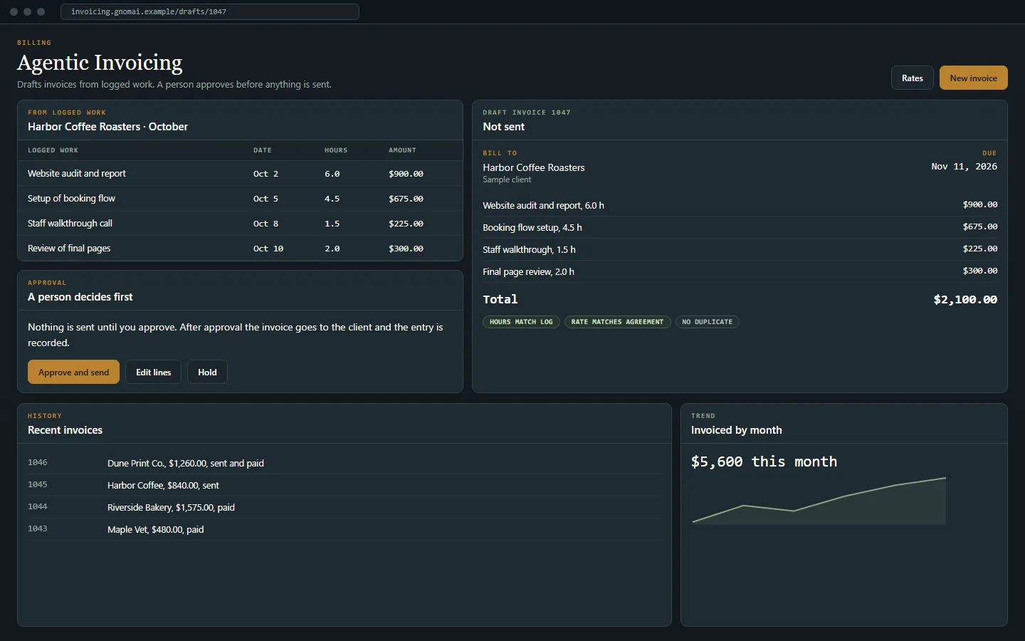The image size is (1025, 641).
Task: Click the Final page review, 2.0 h line
Action: click(x=740, y=271)
